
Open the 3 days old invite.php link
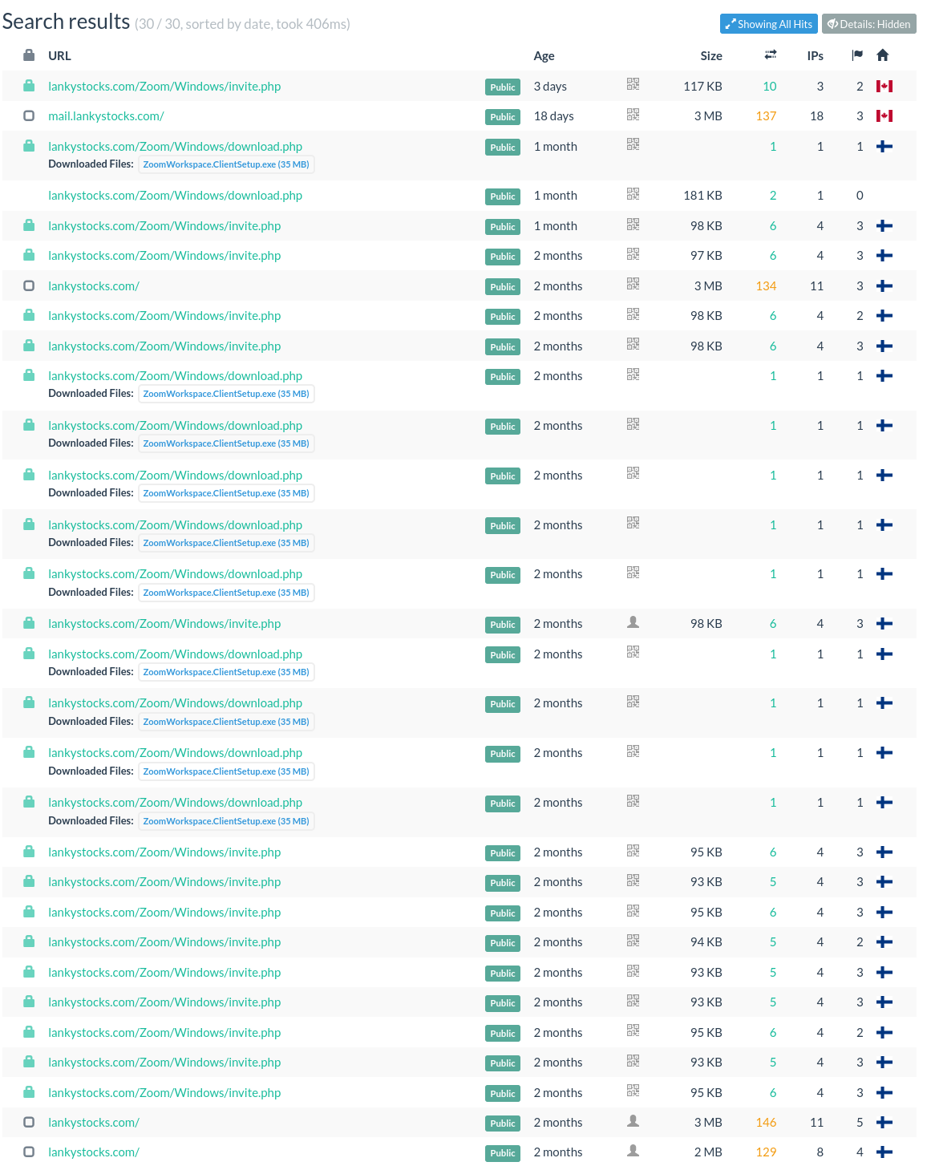click(x=164, y=87)
